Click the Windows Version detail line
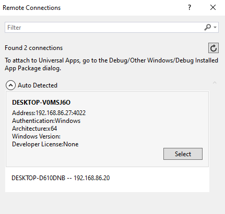Image resolution: width=225 pixels, height=214 pixels. point(36,136)
